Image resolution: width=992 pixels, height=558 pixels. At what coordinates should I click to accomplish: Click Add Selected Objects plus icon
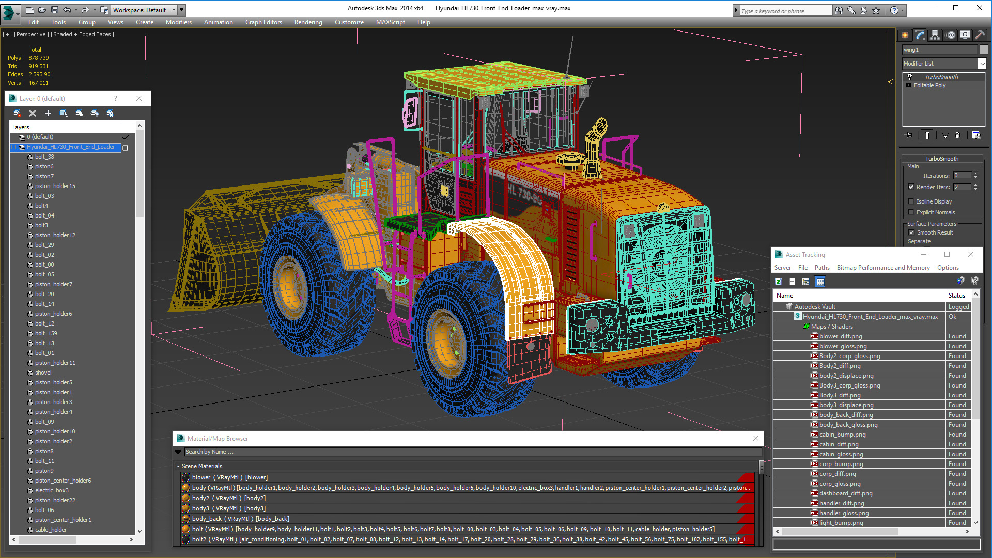coord(48,113)
